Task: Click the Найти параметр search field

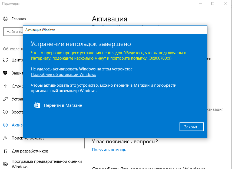Action: [13, 32]
